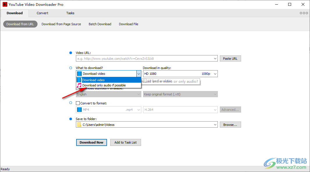
Task: Click the Paste URL button
Action: 230,59
